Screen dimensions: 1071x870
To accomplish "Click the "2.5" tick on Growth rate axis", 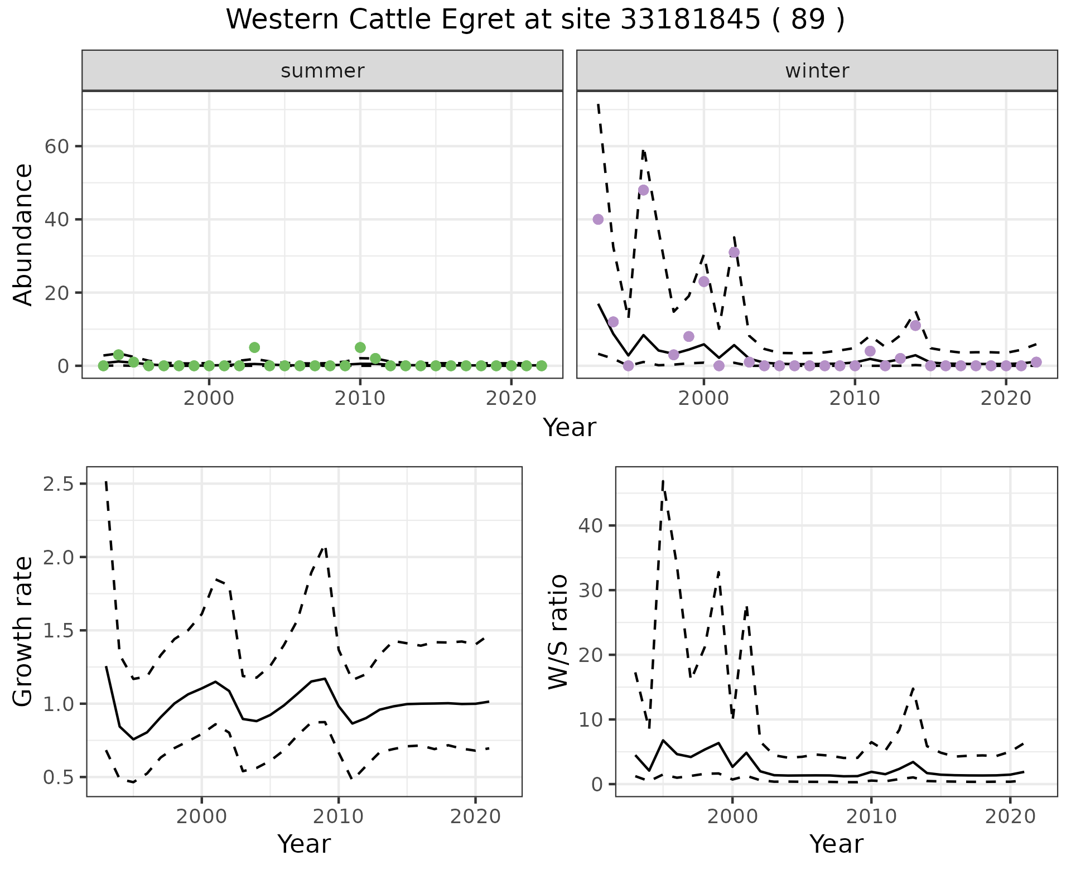I will (x=59, y=484).
